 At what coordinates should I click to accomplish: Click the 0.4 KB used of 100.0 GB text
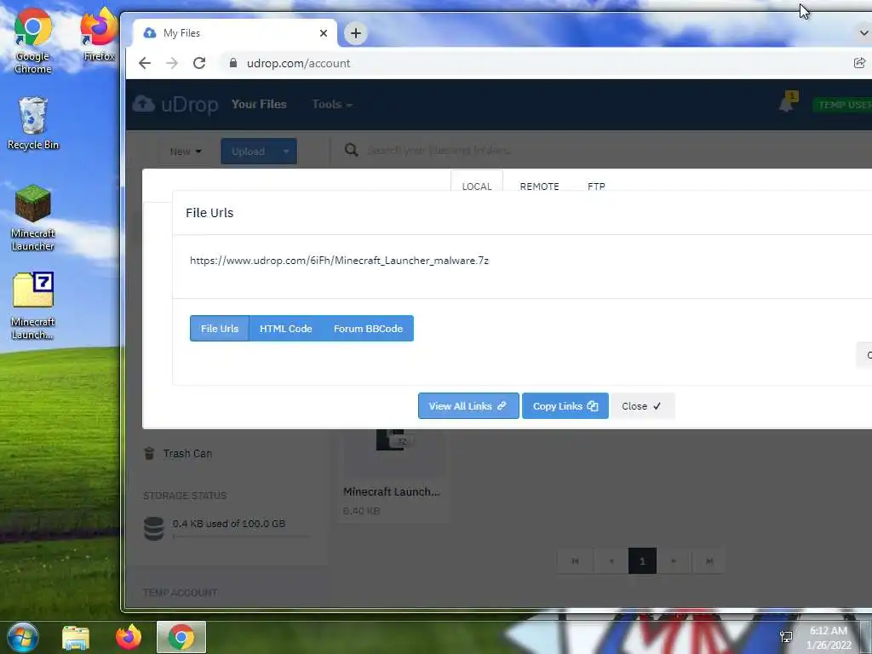coord(228,524)
